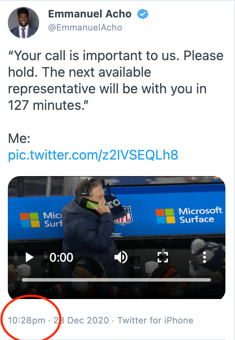Screen dimensions: 235x340
Task: Play the embedded video
Action: point(30,257)
